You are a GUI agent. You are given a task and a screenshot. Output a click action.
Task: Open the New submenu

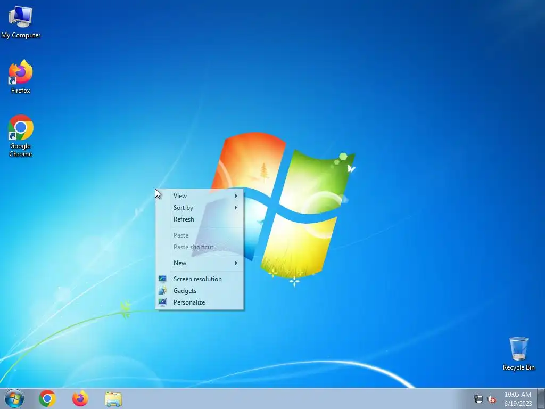(x=200, y=263)
